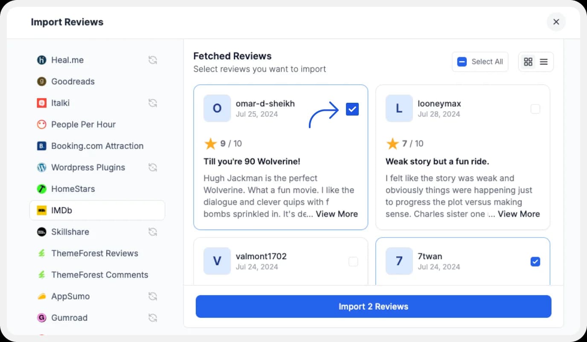Switch to grid view layout
The width and height of the screenshot is (587, 342).
pos(528,61)
